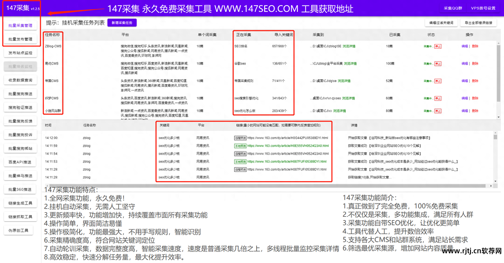504x263 pixels.
Task: Stop the ZBlog-CMS collection task
Action: tap(438, 46)
